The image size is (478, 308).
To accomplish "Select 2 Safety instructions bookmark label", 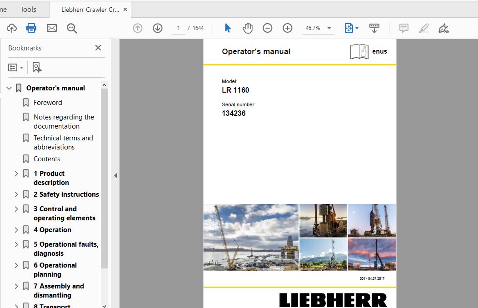I will (66, 194).
